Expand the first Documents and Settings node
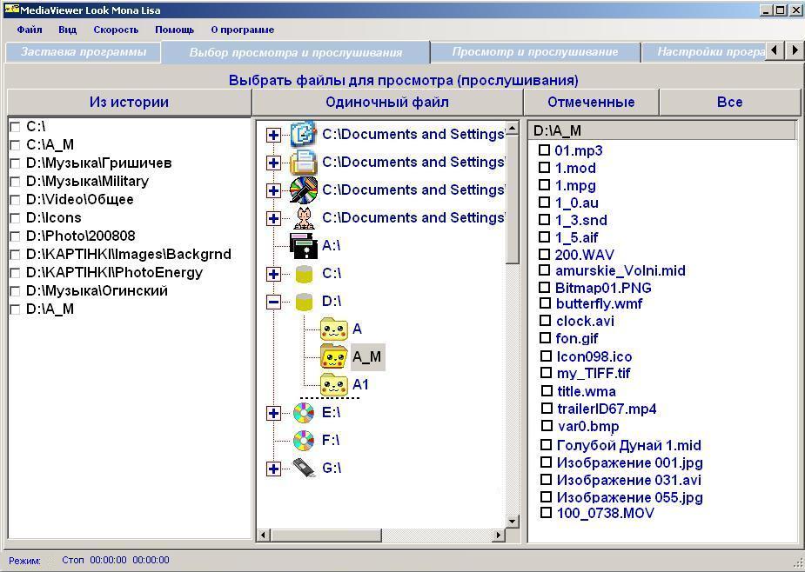 point(273,135)
